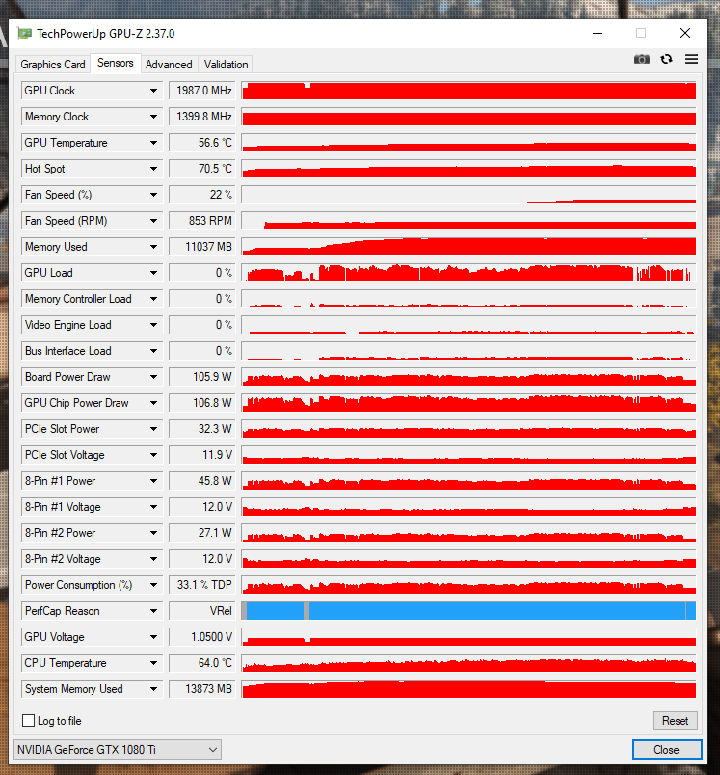The image size is (720, 775).
Task: Click the Close button at bottom
Action: point(667,749)
